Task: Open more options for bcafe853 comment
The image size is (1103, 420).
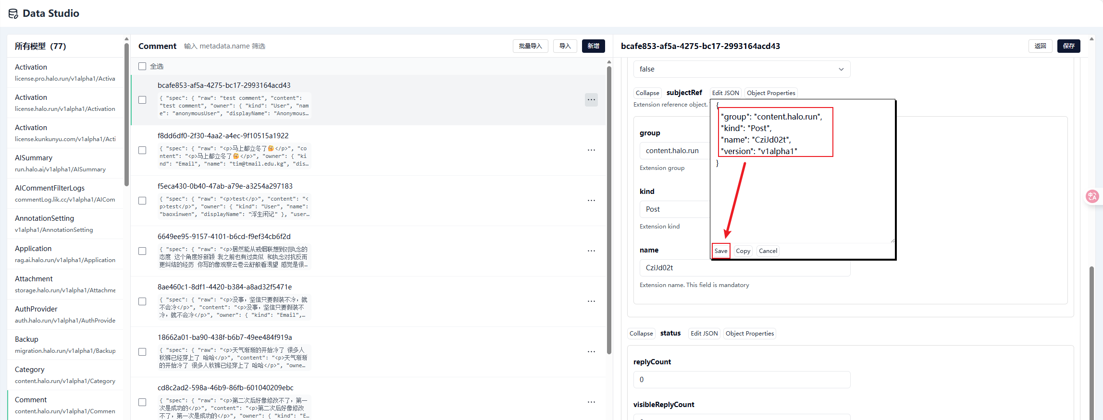Action: [x=591, y=100]
